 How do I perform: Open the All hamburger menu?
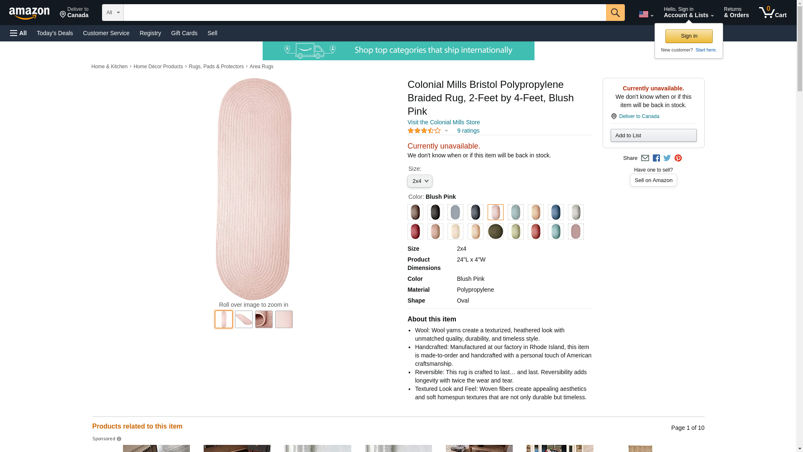pyautogui.click(x=18, y=33)
